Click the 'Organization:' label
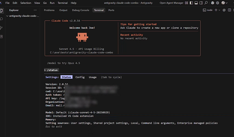 click(x=55, y=102)
